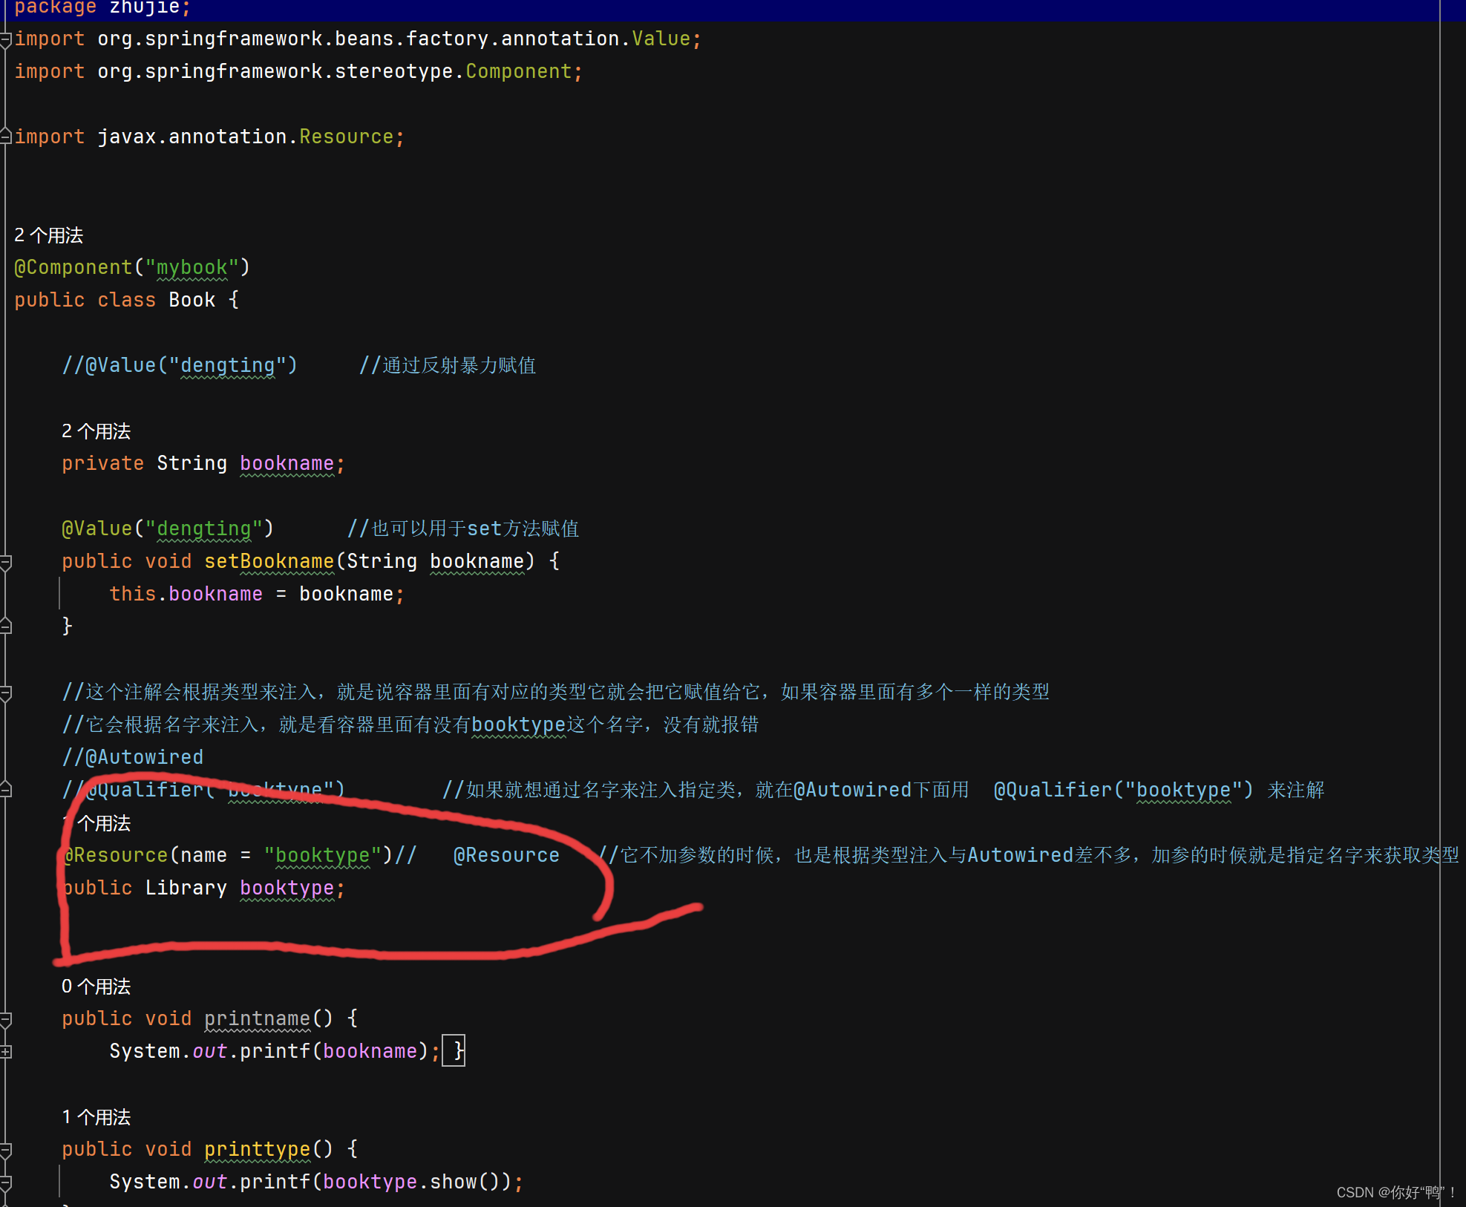The width and height of the screenshot is (1466, 1207).
Task: Collapse the printname method fold region
Action: pyautogui.click(x=6, y=1018)
